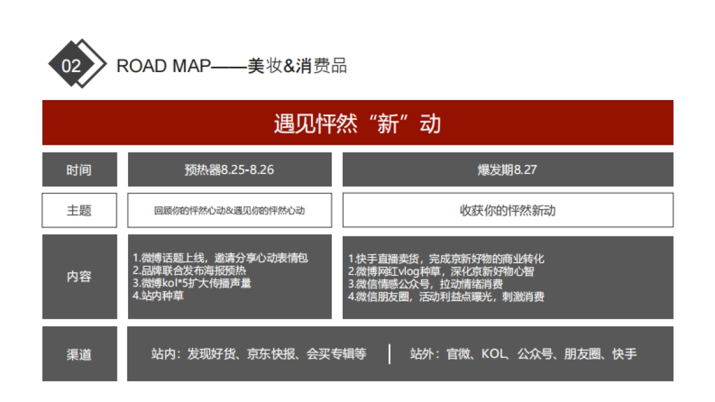Select the 回顾你的怦然心动 theme box

click(x=229, y=210)
